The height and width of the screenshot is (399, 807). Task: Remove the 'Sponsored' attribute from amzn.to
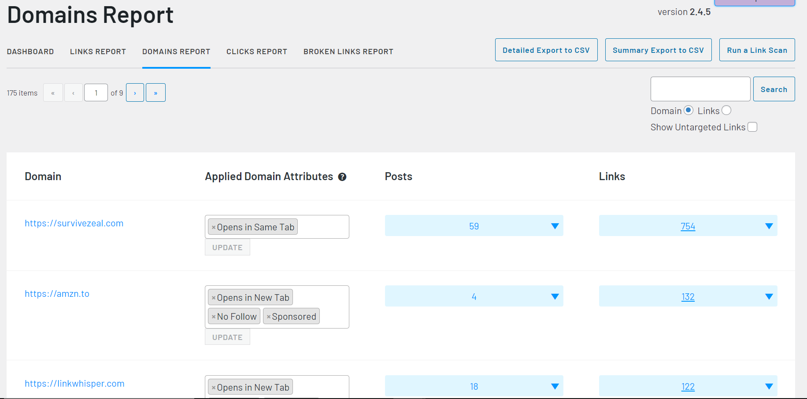[269, 316]
